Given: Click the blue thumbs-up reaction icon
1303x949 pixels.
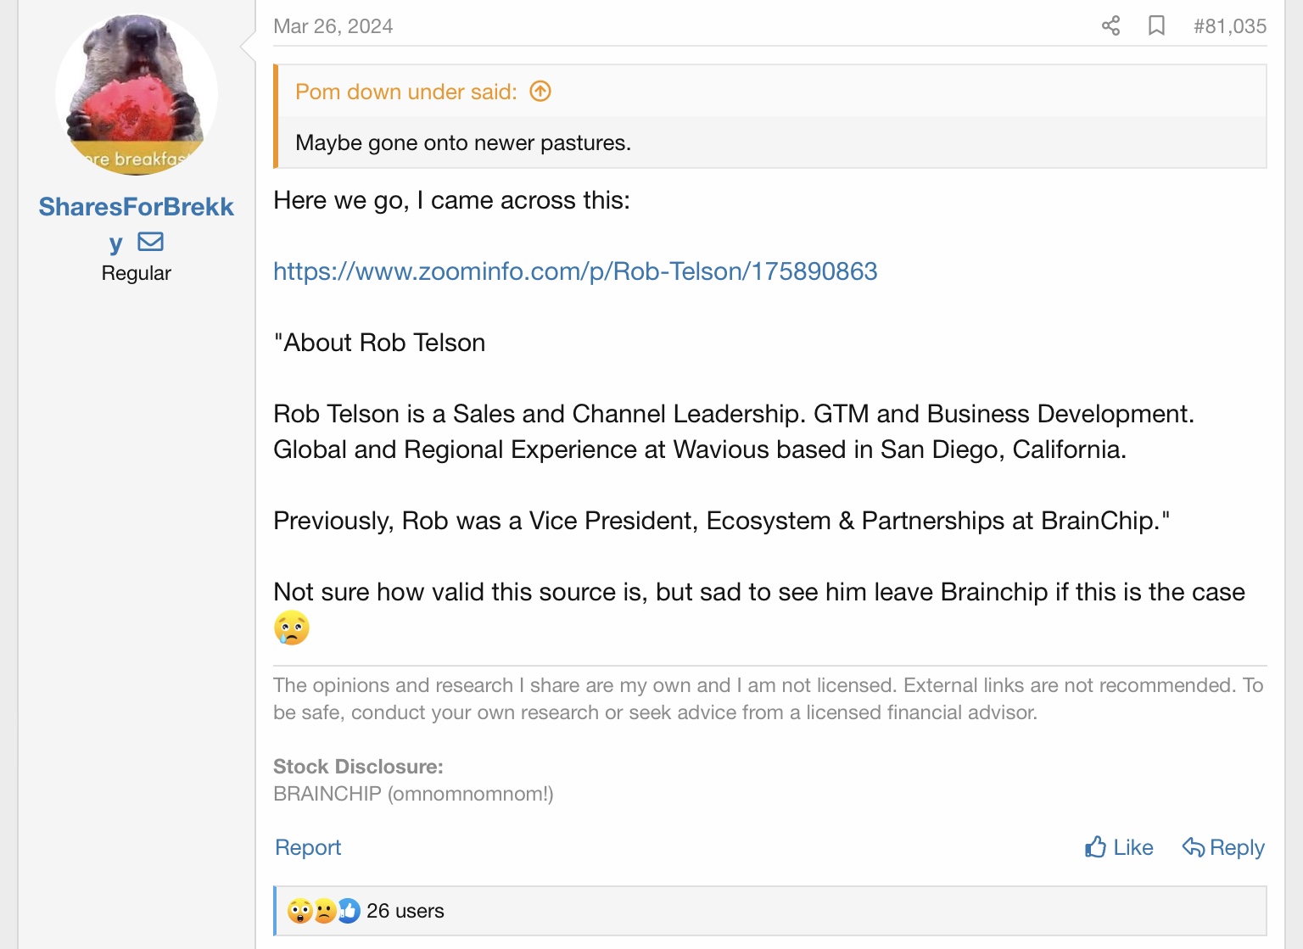Looking at the screenshot, I should tap(349, 911).
